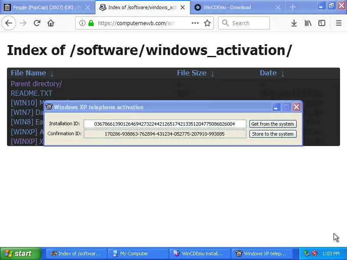The height and width of the screenshot is (260, 347).
Task: Click the forward navigation arrow
Action: (x=23, y=23)
